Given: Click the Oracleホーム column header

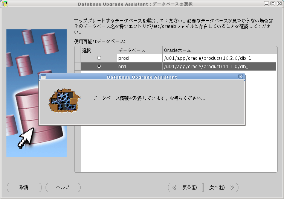Looking at the screenshot, I should [219, 50].
